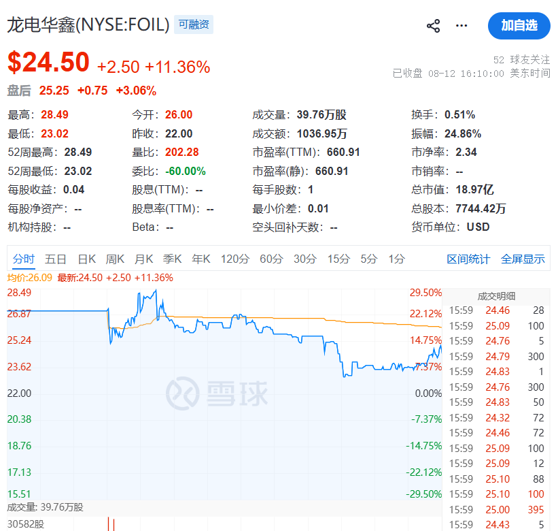Screen dimensions: 558x531
Task: Click the 可融资 tag
Action: click(x=194, y=25)
